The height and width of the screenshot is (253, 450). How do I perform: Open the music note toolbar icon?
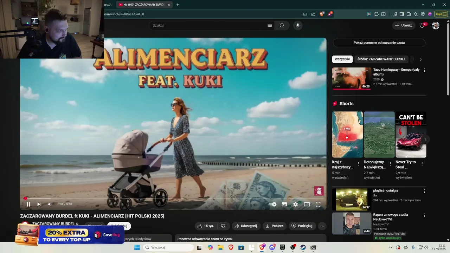tap(394, 14)
